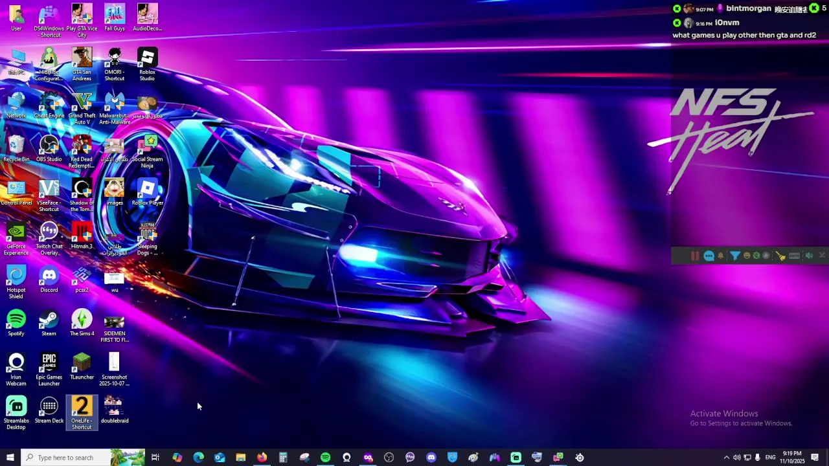The width and height of the screenshot is (829, 466).
Task: Select Fall Guys desktop icon
Action: pyautogui.click(x=115, y=18)
